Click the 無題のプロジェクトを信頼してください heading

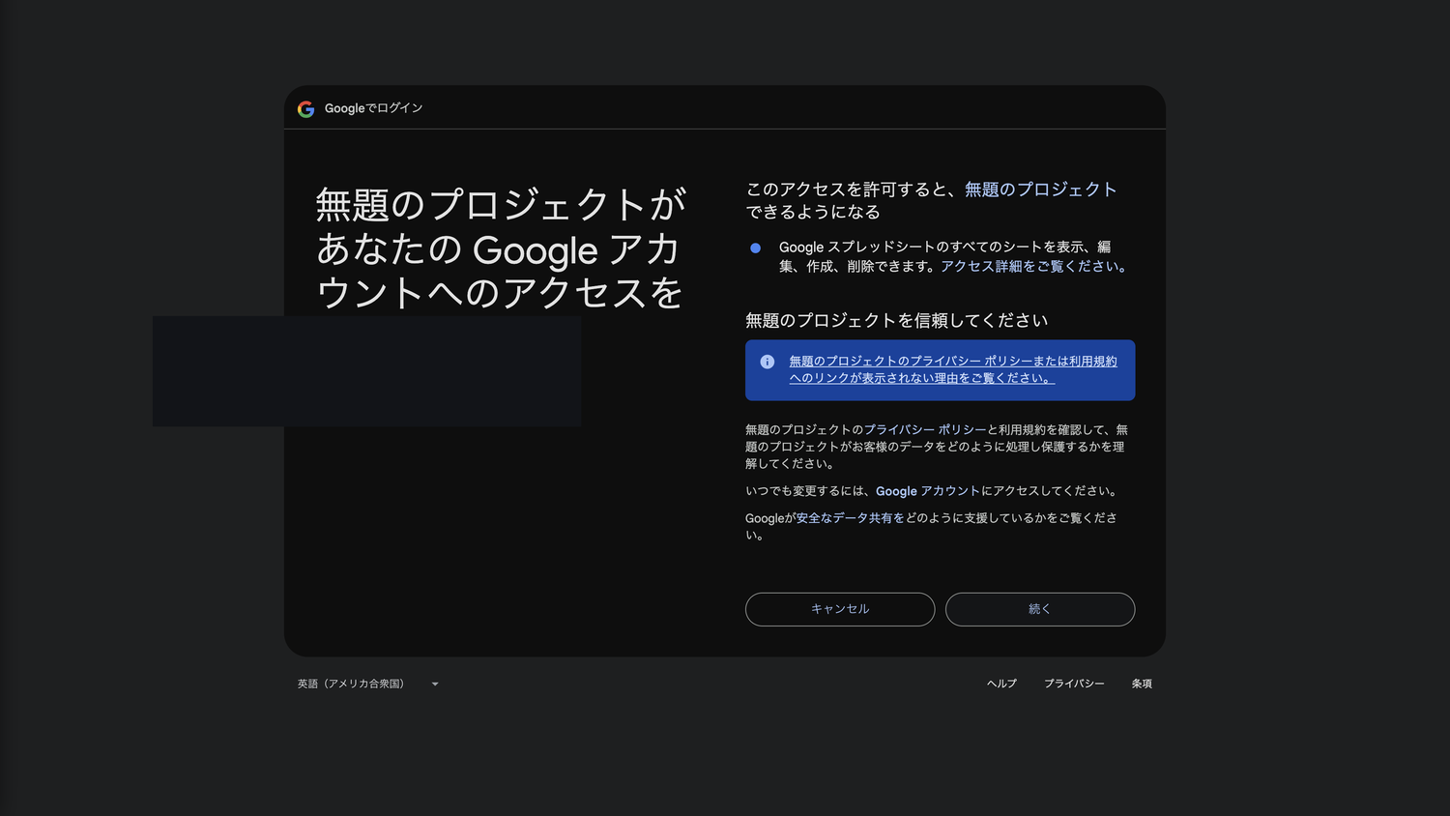[897, 321]
